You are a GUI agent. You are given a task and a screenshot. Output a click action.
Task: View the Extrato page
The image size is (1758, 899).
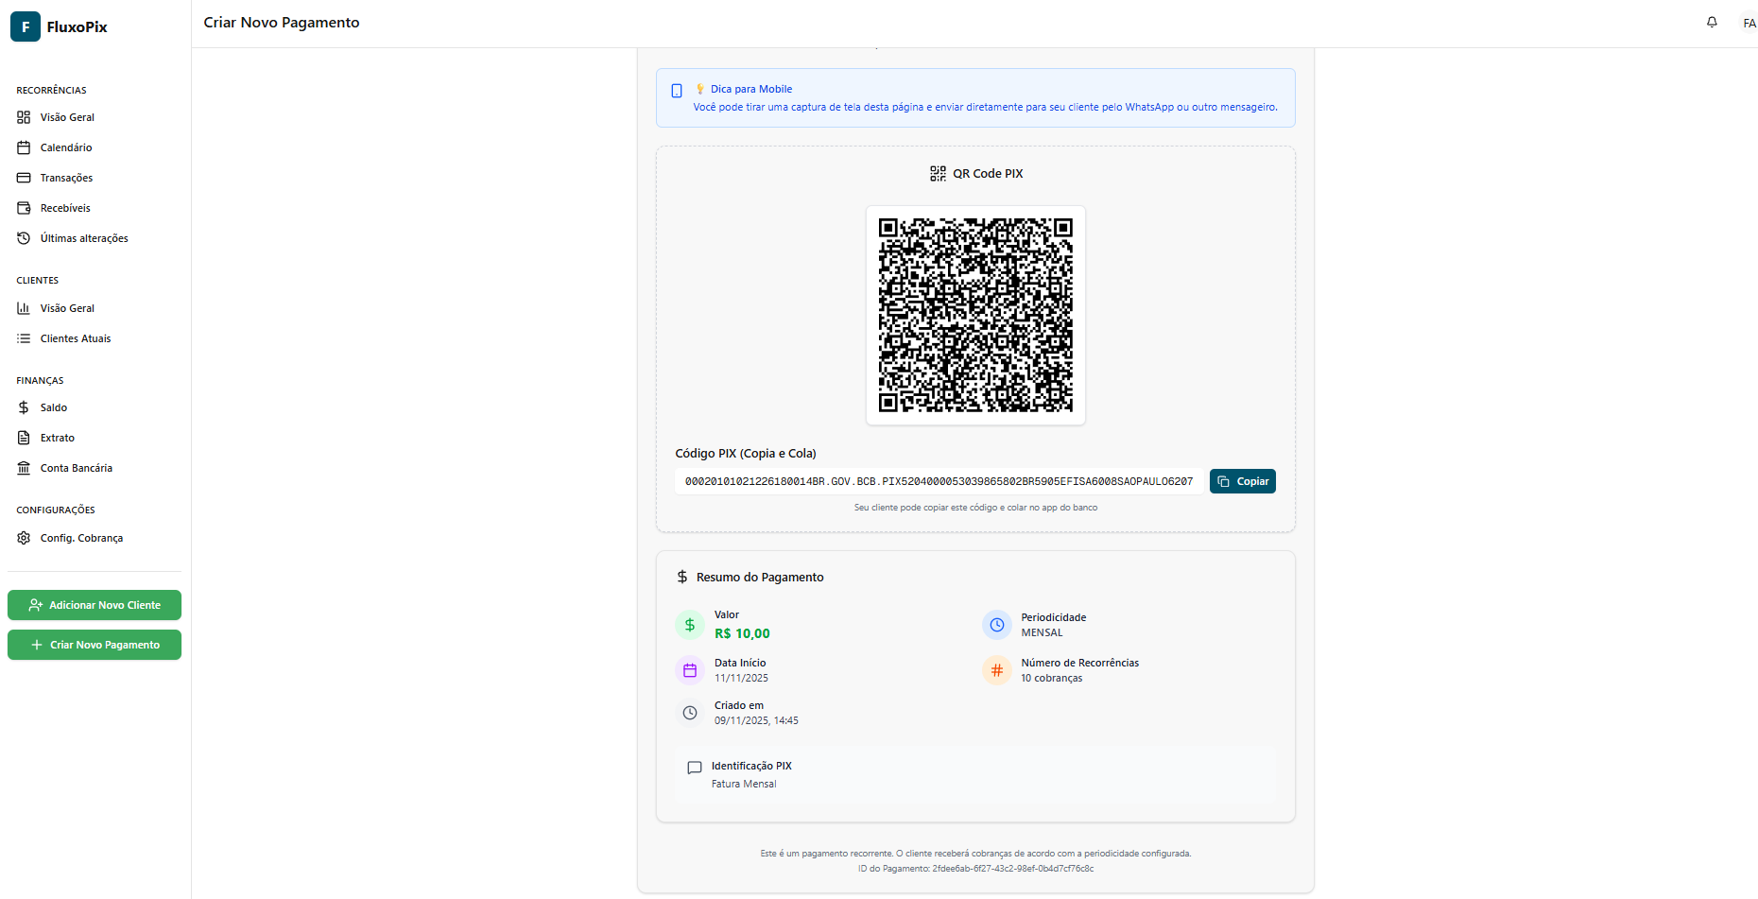[58, 438]
